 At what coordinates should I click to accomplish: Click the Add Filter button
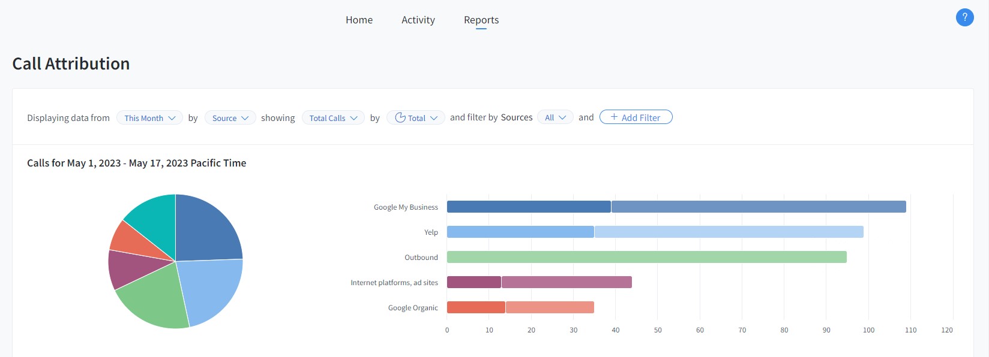pos(636,117)
